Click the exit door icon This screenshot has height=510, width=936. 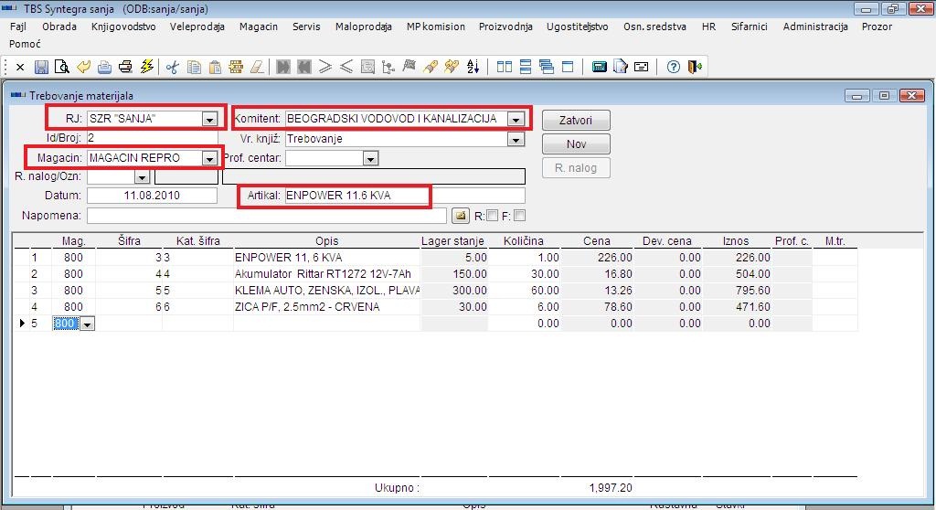(x=695, y=67)
